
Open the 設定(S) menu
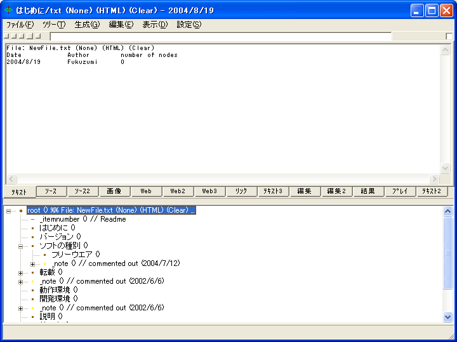(x=189, y=25)
